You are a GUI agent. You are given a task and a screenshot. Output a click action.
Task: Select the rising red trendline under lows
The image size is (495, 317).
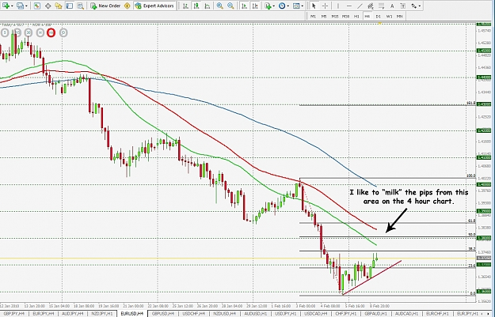click(372, 277)
